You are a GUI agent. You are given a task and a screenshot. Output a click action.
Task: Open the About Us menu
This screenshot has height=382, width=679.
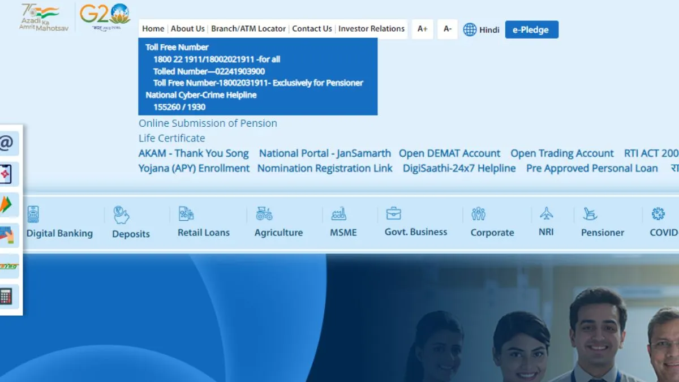point(188,28)
